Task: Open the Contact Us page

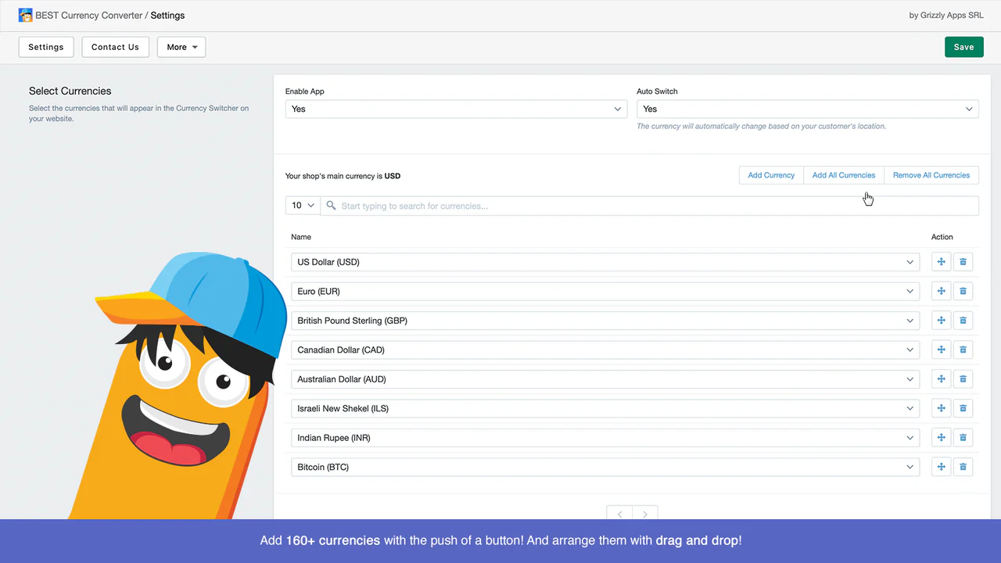Action: coord(115,47)
